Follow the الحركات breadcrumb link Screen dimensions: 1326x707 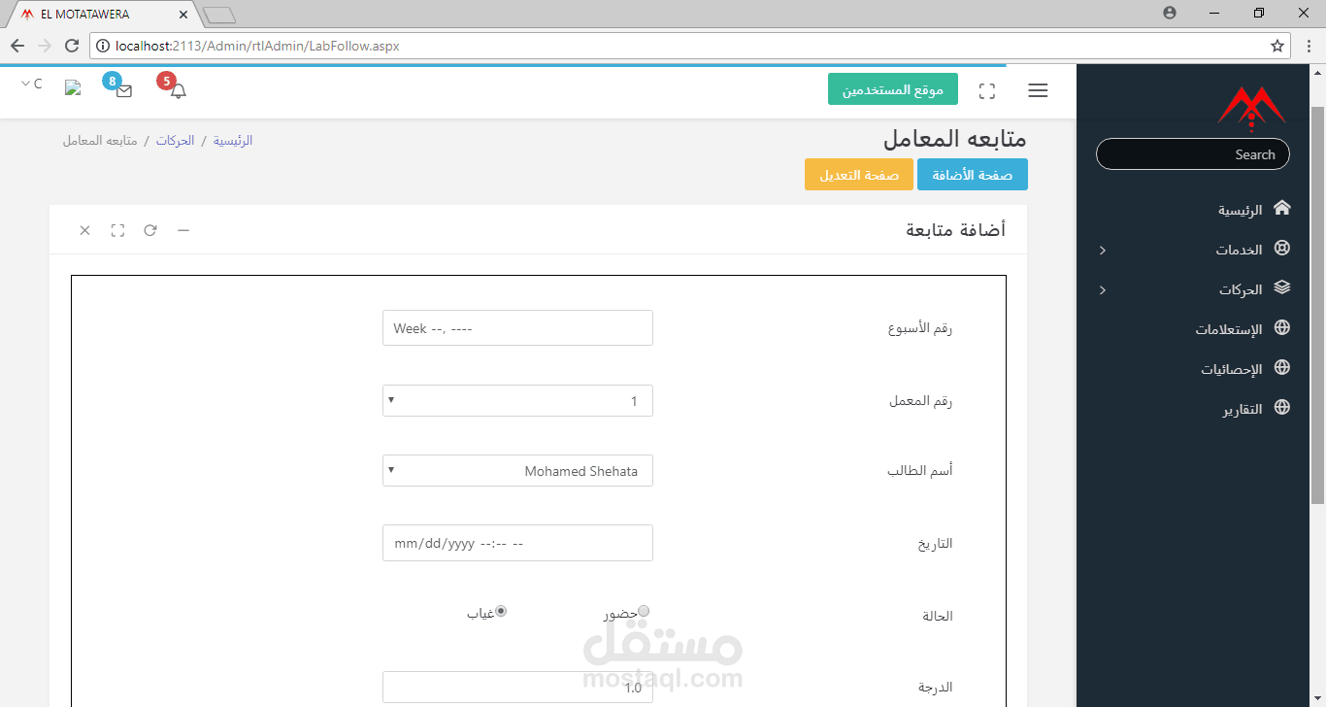176,141
